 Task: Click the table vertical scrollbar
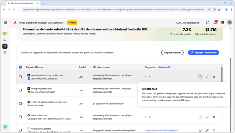(222, 75)
